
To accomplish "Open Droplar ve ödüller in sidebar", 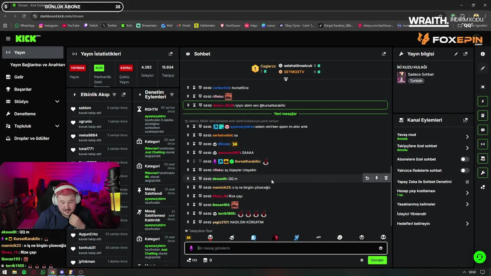I will (33, 138).
